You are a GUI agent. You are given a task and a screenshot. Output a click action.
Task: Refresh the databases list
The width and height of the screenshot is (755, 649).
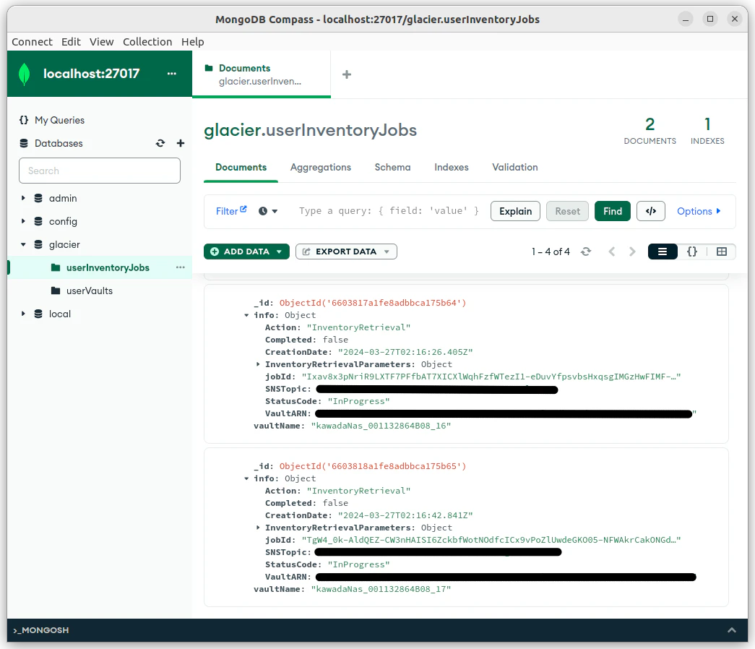pos(160,143)
